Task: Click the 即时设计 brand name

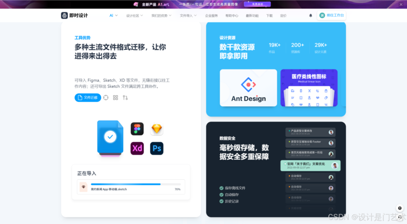Action: click(x=78, y=16)
